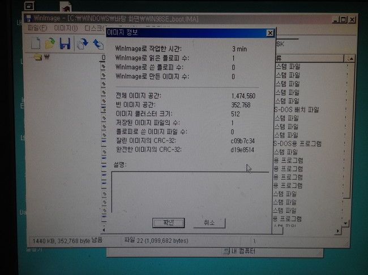Click the New image toolbar icon
Image resolution: width=368 pixels, height=275 pixels.
(36, 43)
